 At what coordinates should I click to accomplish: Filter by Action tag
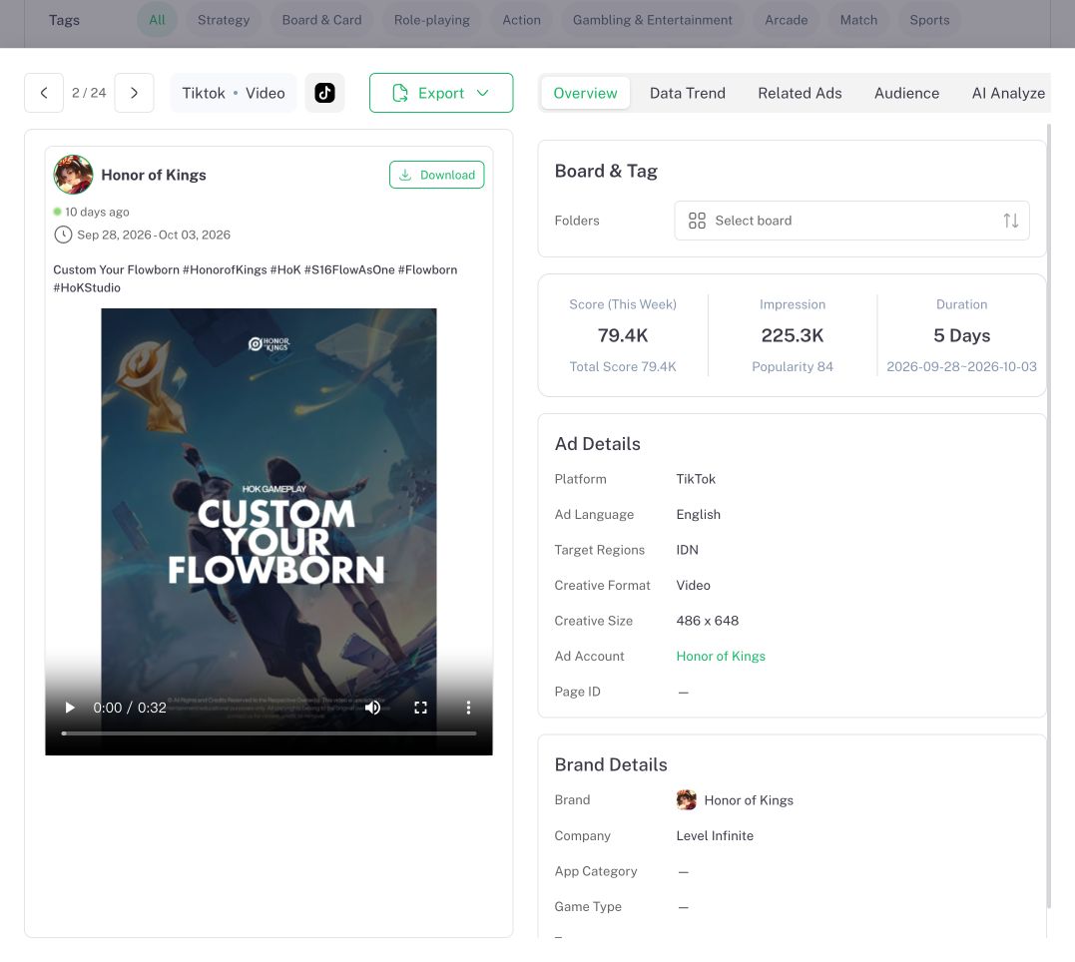(x=521, y=20)
